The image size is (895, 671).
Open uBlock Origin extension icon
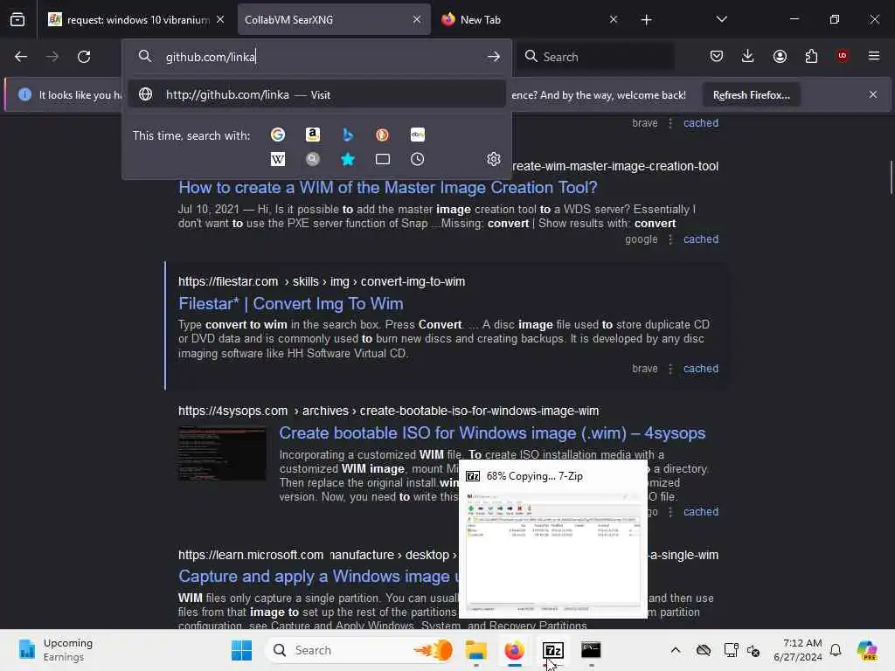[x=843, y=56]
